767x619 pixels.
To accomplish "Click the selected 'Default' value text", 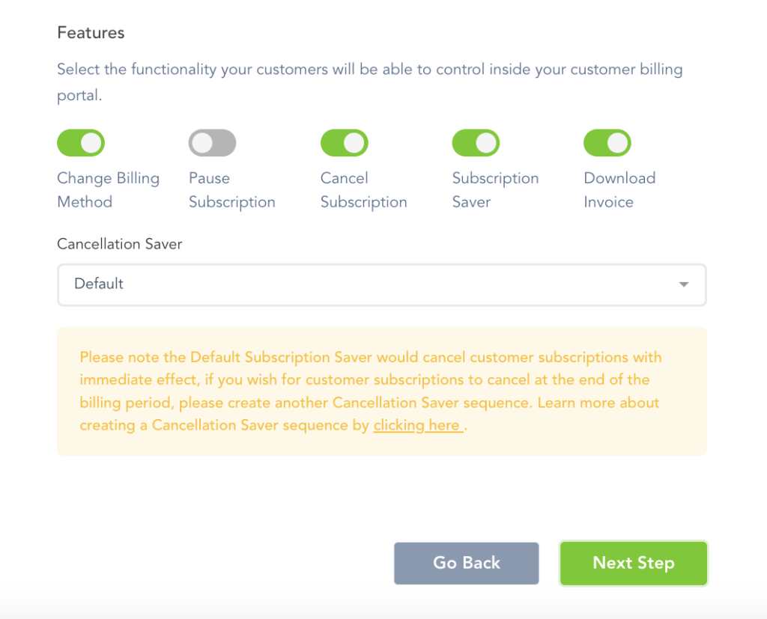I will [99, 284].
